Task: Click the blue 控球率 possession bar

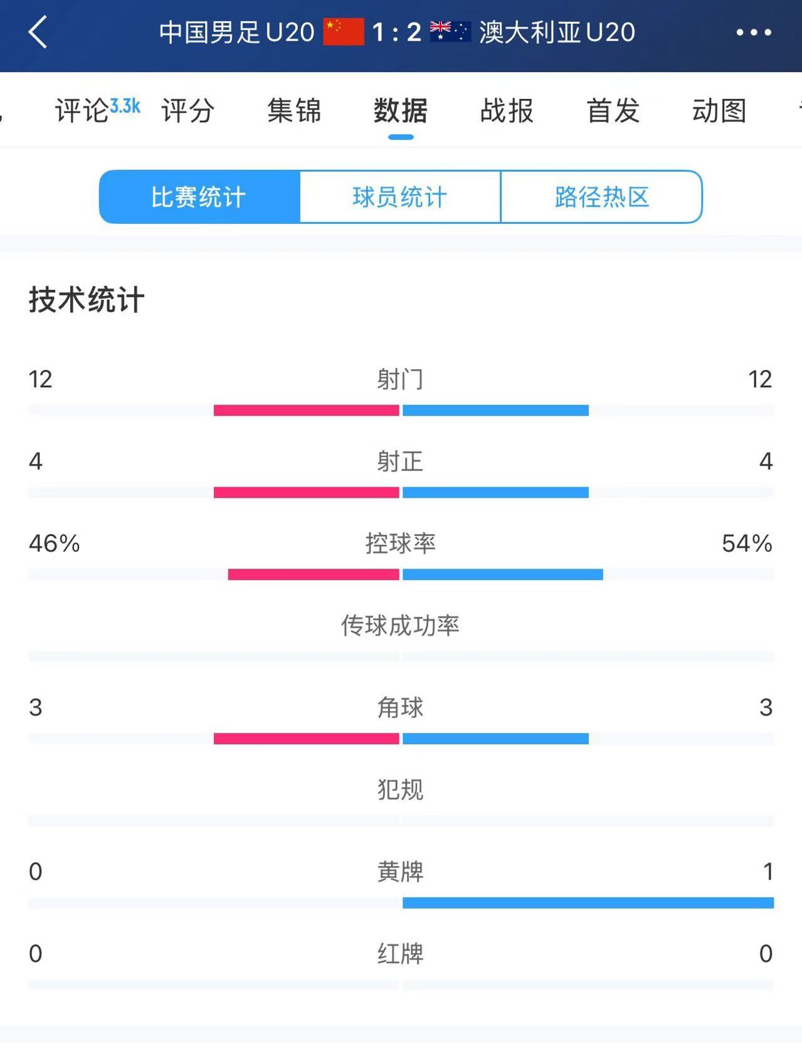Action: coord(502,574)
